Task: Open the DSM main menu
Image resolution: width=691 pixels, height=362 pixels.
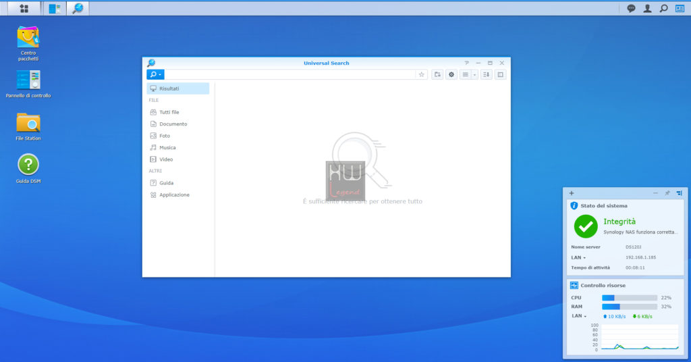Action: click(x=24, y=8)
